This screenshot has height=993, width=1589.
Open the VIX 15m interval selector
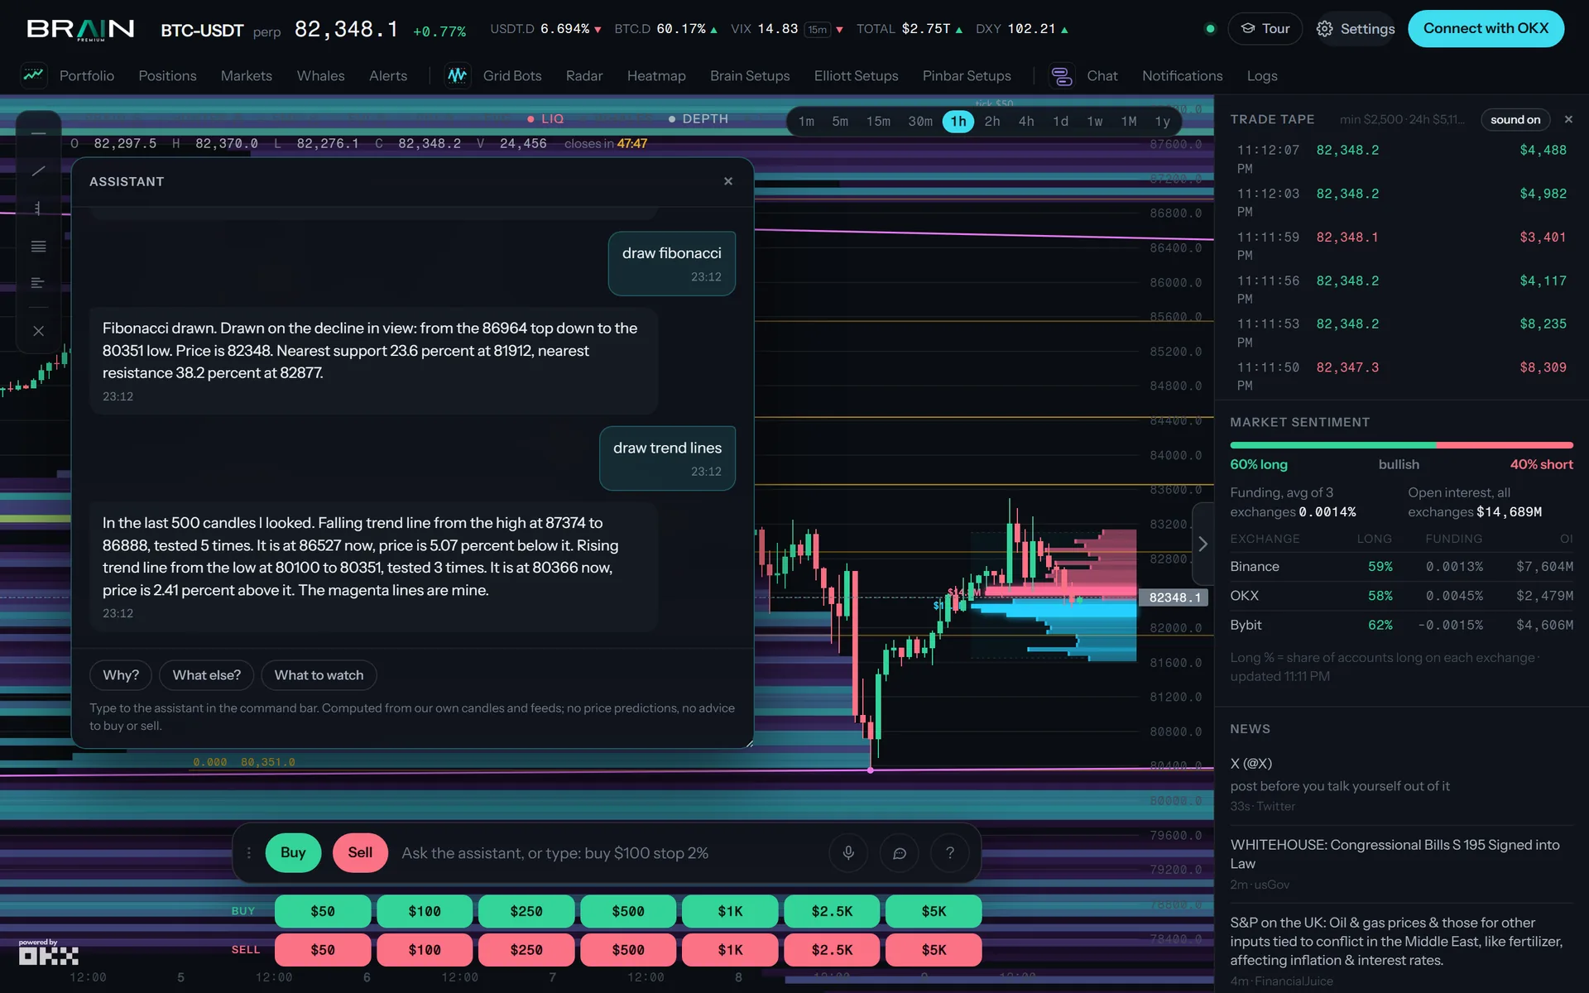click(818, 30)
